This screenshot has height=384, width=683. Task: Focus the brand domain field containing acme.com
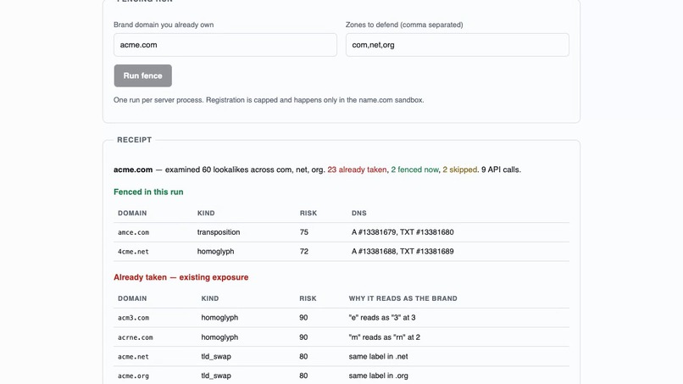225,45
